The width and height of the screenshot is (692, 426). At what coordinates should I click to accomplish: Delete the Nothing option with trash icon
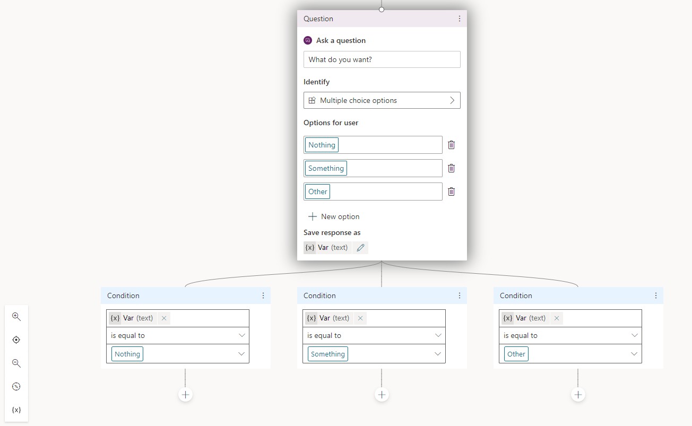[452, 145]
